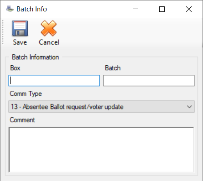
Task: Click the Comment field label
Action: pos(22,120)
